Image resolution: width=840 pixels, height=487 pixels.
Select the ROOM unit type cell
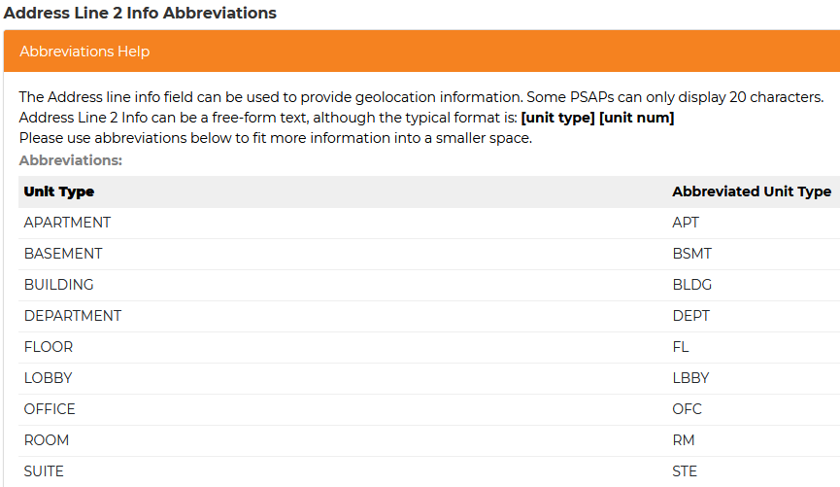click(x=47, y=440)
